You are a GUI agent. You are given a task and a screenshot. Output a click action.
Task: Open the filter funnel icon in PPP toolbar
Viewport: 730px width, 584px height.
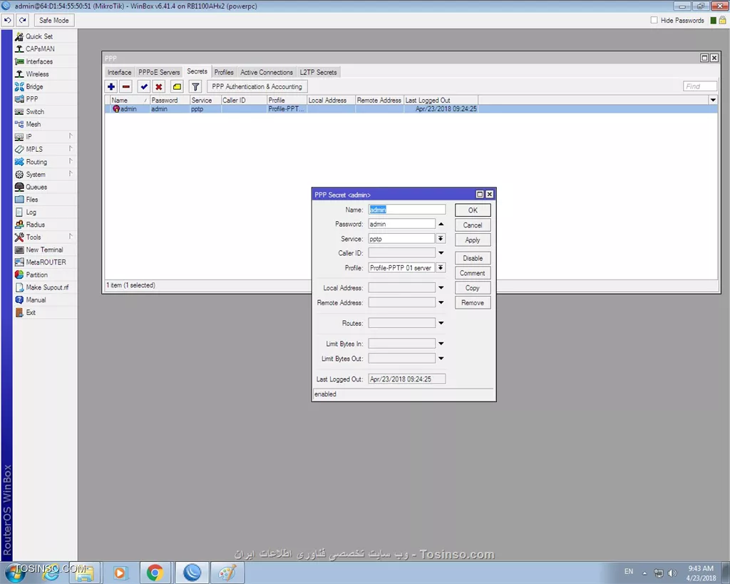pyautogui.click(x=195, y=86)
